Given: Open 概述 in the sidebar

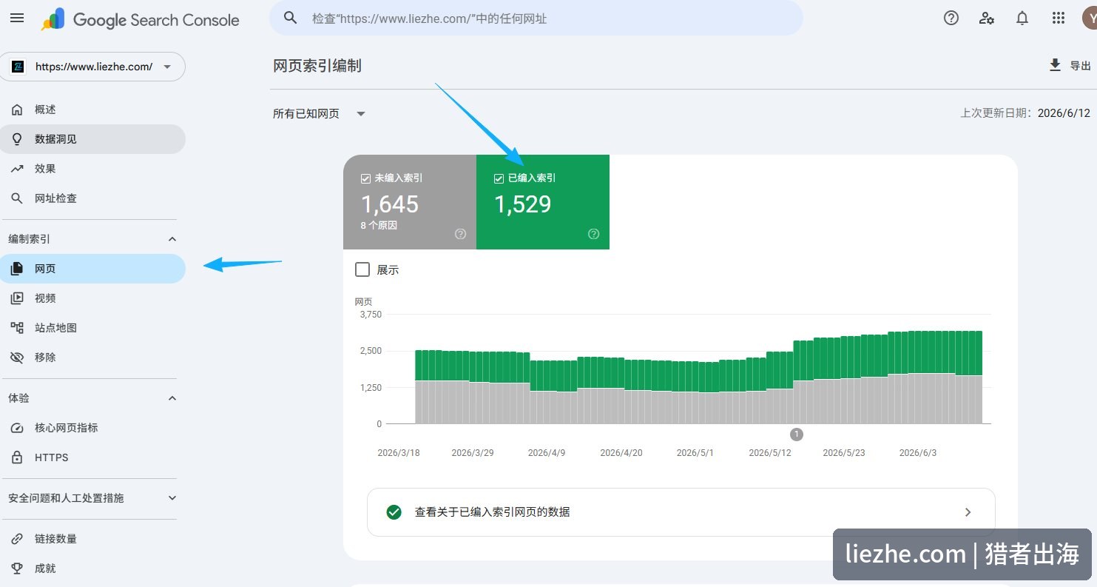Looking at the screenshot, I should click(93, 110).
